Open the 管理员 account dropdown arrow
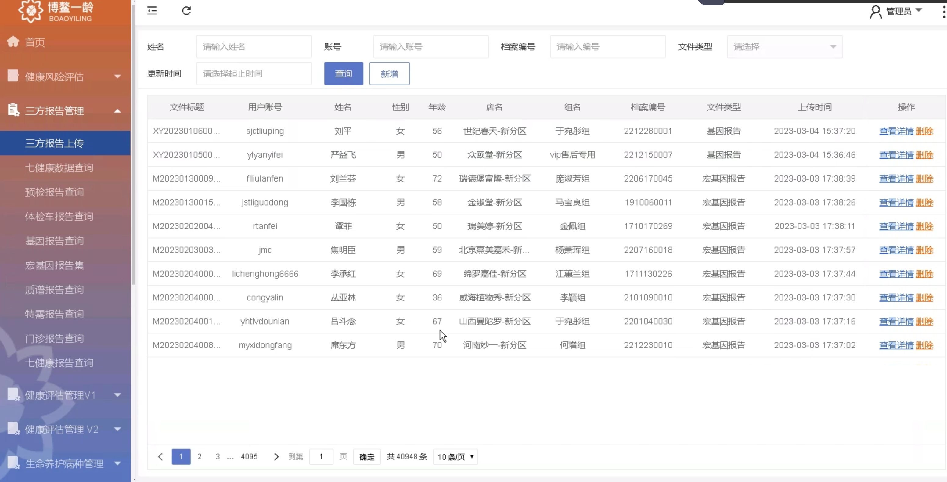Image resolution: width=947 pixels, height=482 pixels. pyautogui.click(x=919, y=10)
